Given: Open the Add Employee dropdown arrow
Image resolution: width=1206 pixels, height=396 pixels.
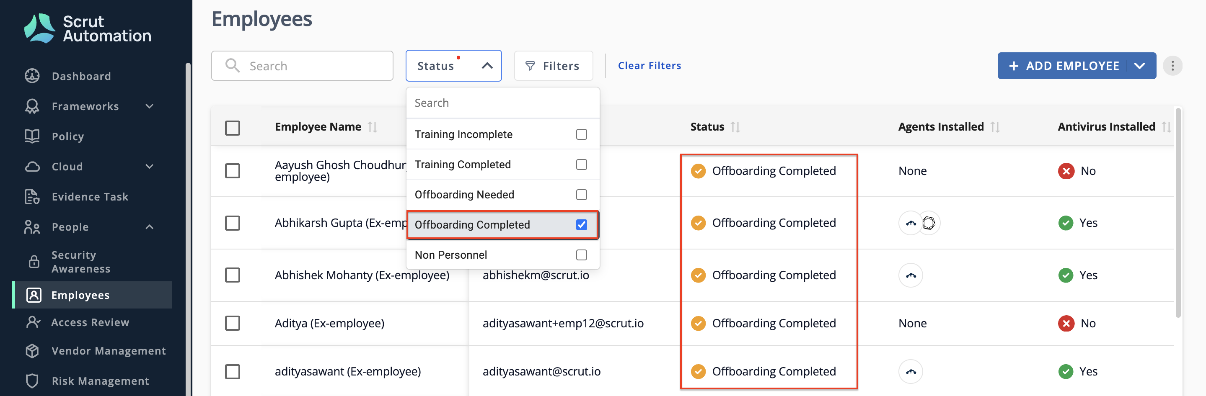Looking at the screenshot, I should pyautogui.click(x=1139, y=66).
